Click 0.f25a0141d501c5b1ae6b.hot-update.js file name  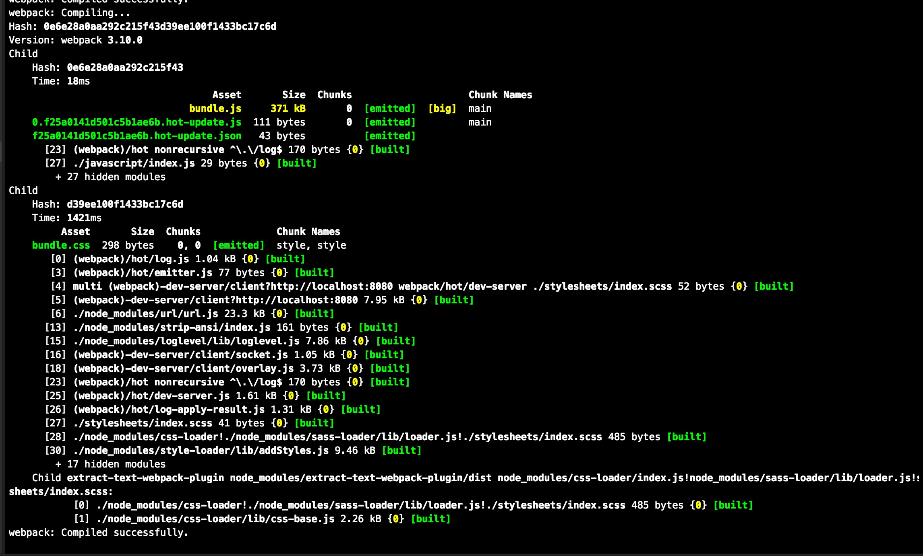click(x=137, y=122)
